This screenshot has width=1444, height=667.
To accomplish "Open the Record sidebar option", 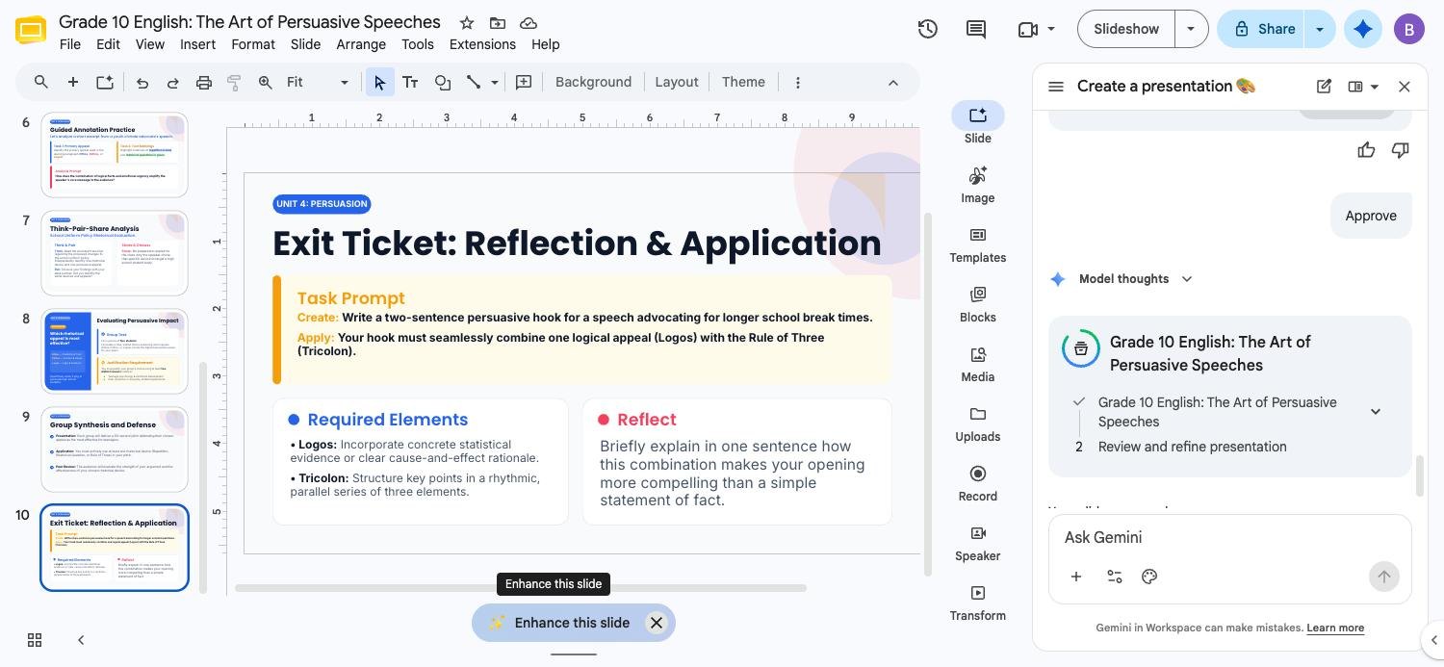I will coord(977,483).
